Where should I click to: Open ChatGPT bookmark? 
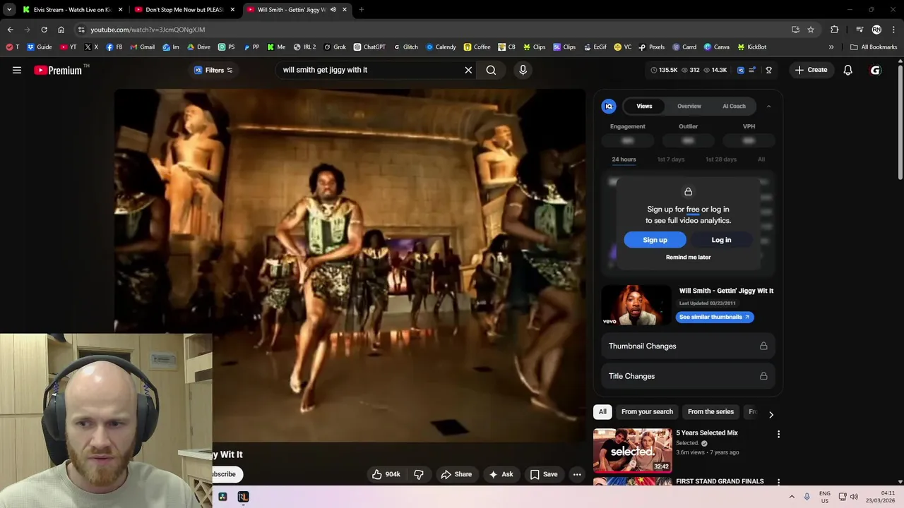pos(369,47)
